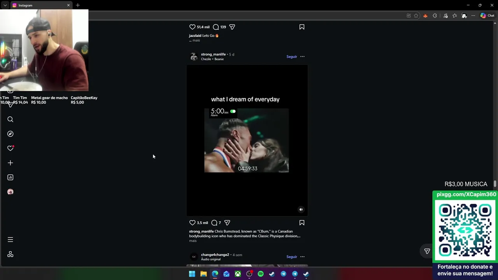Open the Edge favorites list icon
Viewport: 498px width, 280px height.
tap(454, 16)
